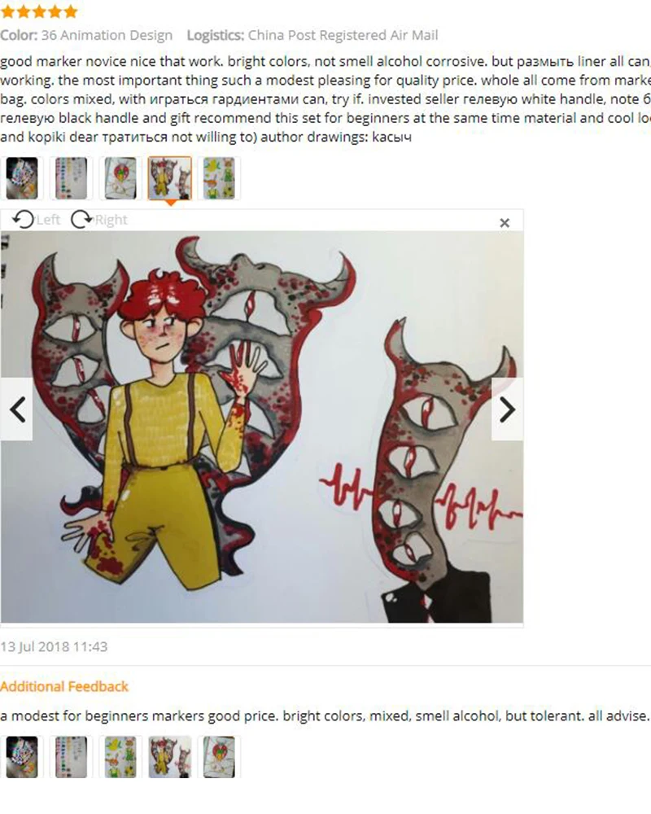The height and width of the screenshot is (814, 651).
Task: Open the first review thumbnail of markers
Action: (22, 178)
